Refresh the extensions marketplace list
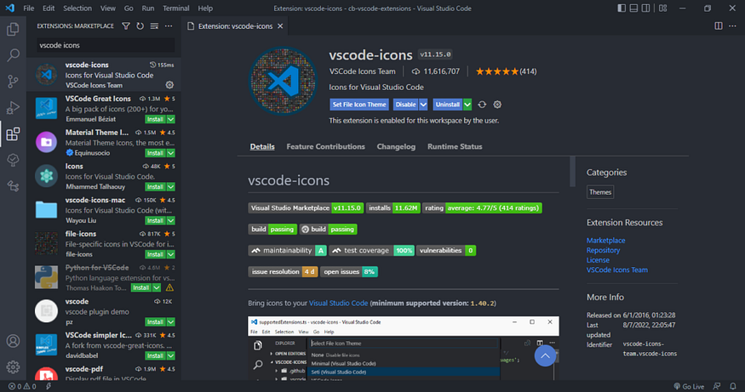The height and width of the screenshot is (392, 745). [x=140, y=26]
